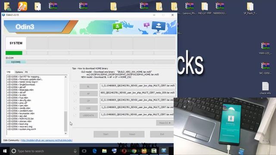Click the Odin3 app icon on taskbar
The width and height of the screenshot is (276, 155).
pos(164,151)
